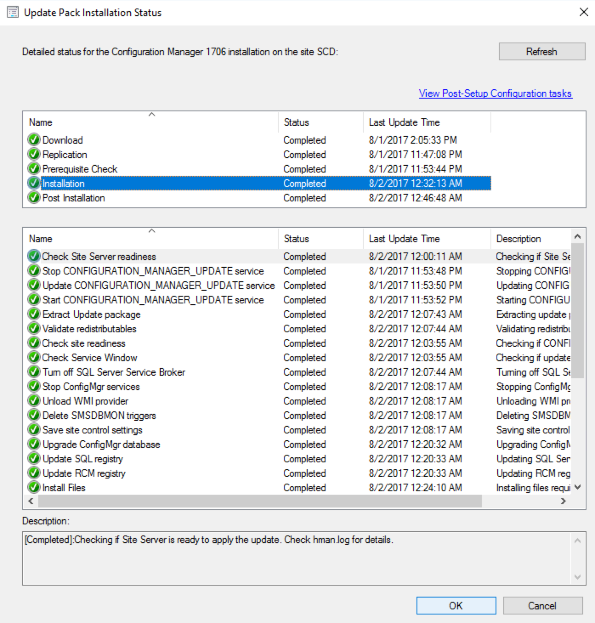This screenshot has width=595, height=623.
Task: Click right arrow of horizontal scrollbar
Action: (x=564, y=501)
